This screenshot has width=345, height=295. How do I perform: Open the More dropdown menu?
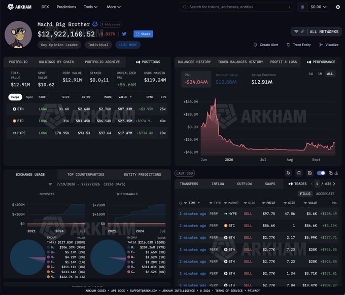114,7
